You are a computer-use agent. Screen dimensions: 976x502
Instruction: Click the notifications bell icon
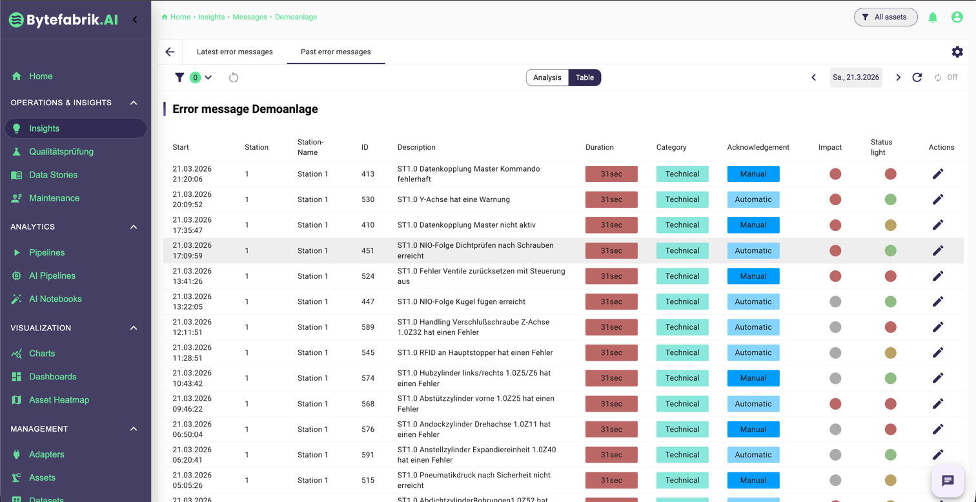coord(933,17)
